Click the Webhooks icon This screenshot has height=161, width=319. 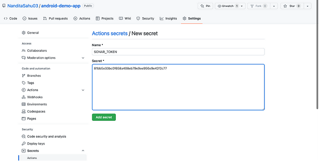click(x=23, y=97)
